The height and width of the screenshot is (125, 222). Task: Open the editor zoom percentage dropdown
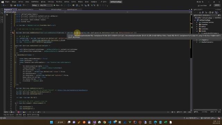tap(7, 112)
